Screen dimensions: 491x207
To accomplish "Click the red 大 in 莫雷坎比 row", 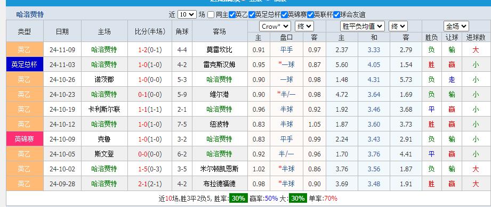I will point(476,49).
